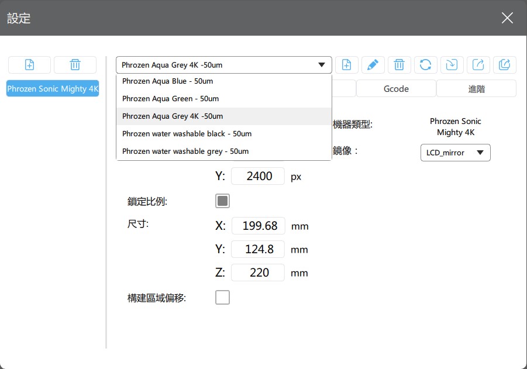
Task: Toggle the 鎖定比例 checkbox
Action: (222, 201)
